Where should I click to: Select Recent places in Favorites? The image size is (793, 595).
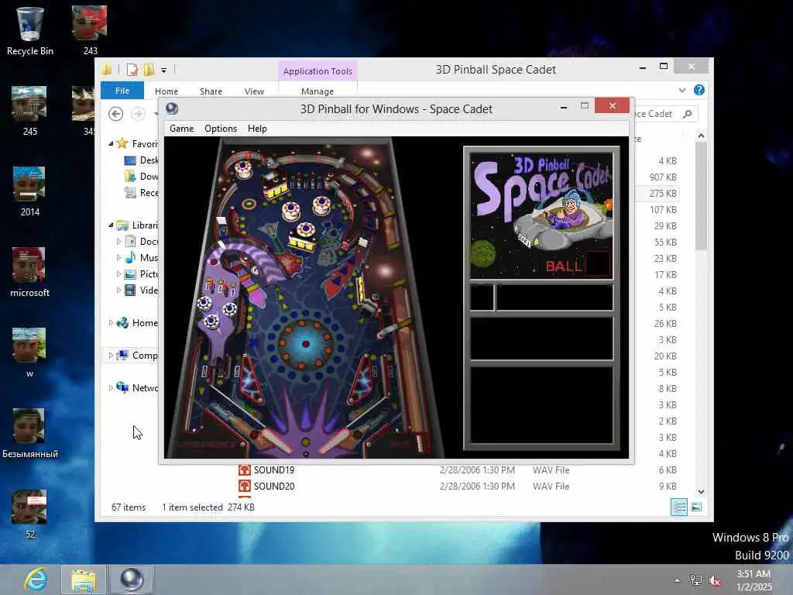(141, 192)
